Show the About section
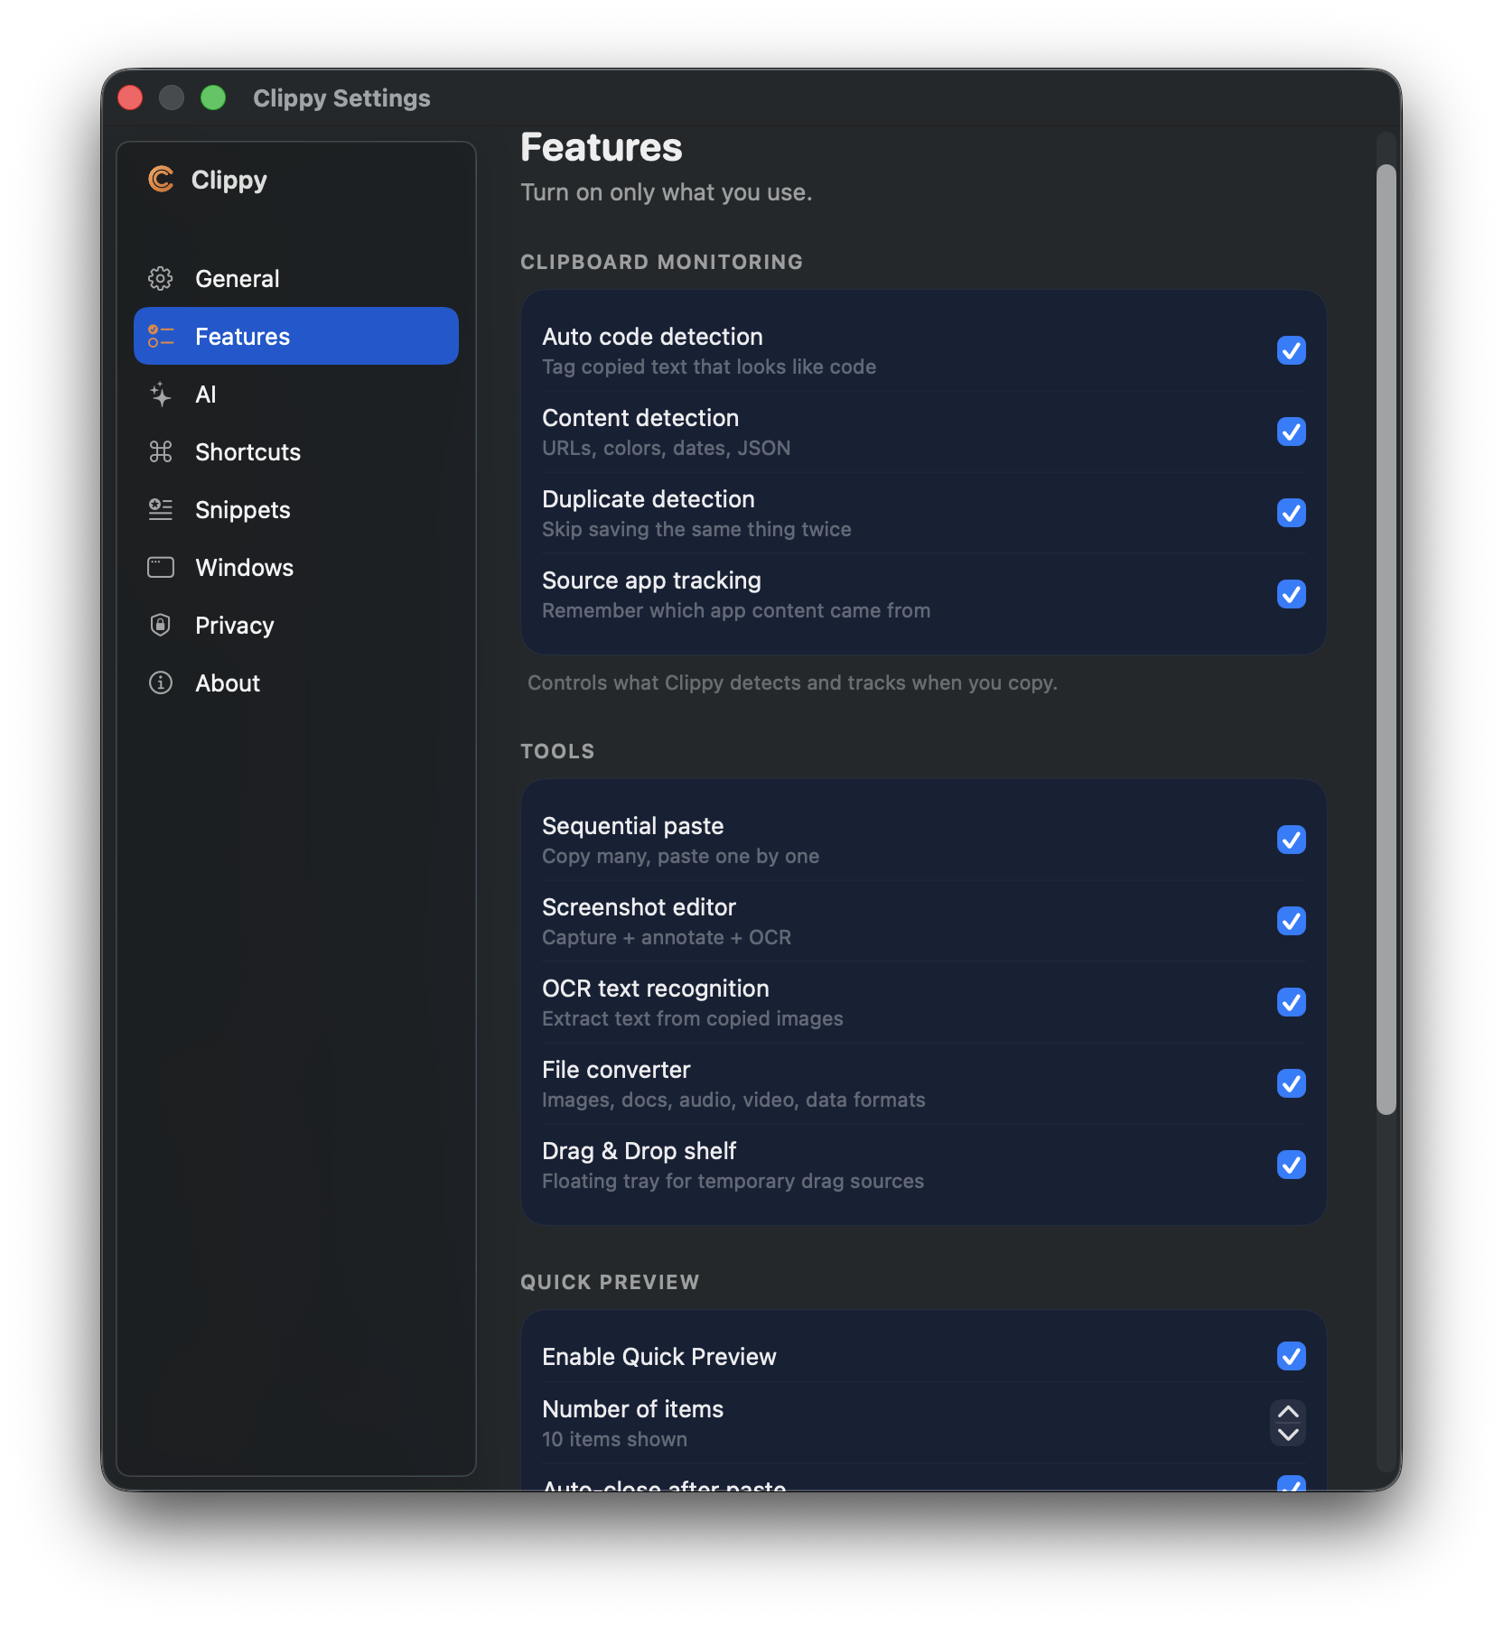The height and width of the screenshot is (1625, 1503). click(296, 682)
